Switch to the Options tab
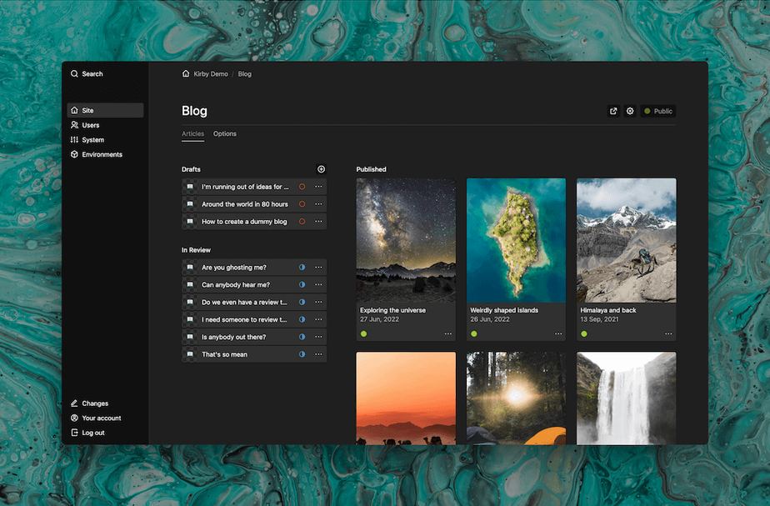 225,133
